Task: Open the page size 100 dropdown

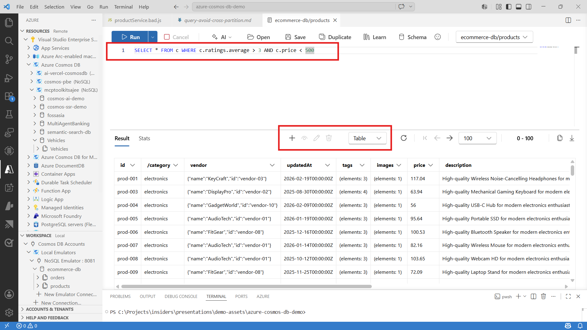Action: coord(477,138)
